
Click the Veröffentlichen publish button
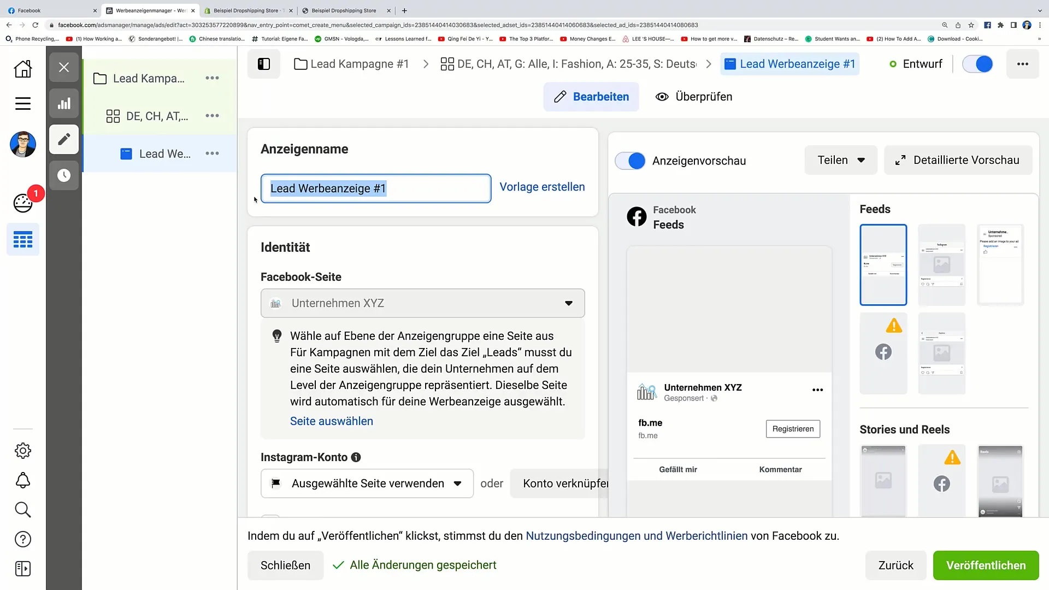point(986,565)
